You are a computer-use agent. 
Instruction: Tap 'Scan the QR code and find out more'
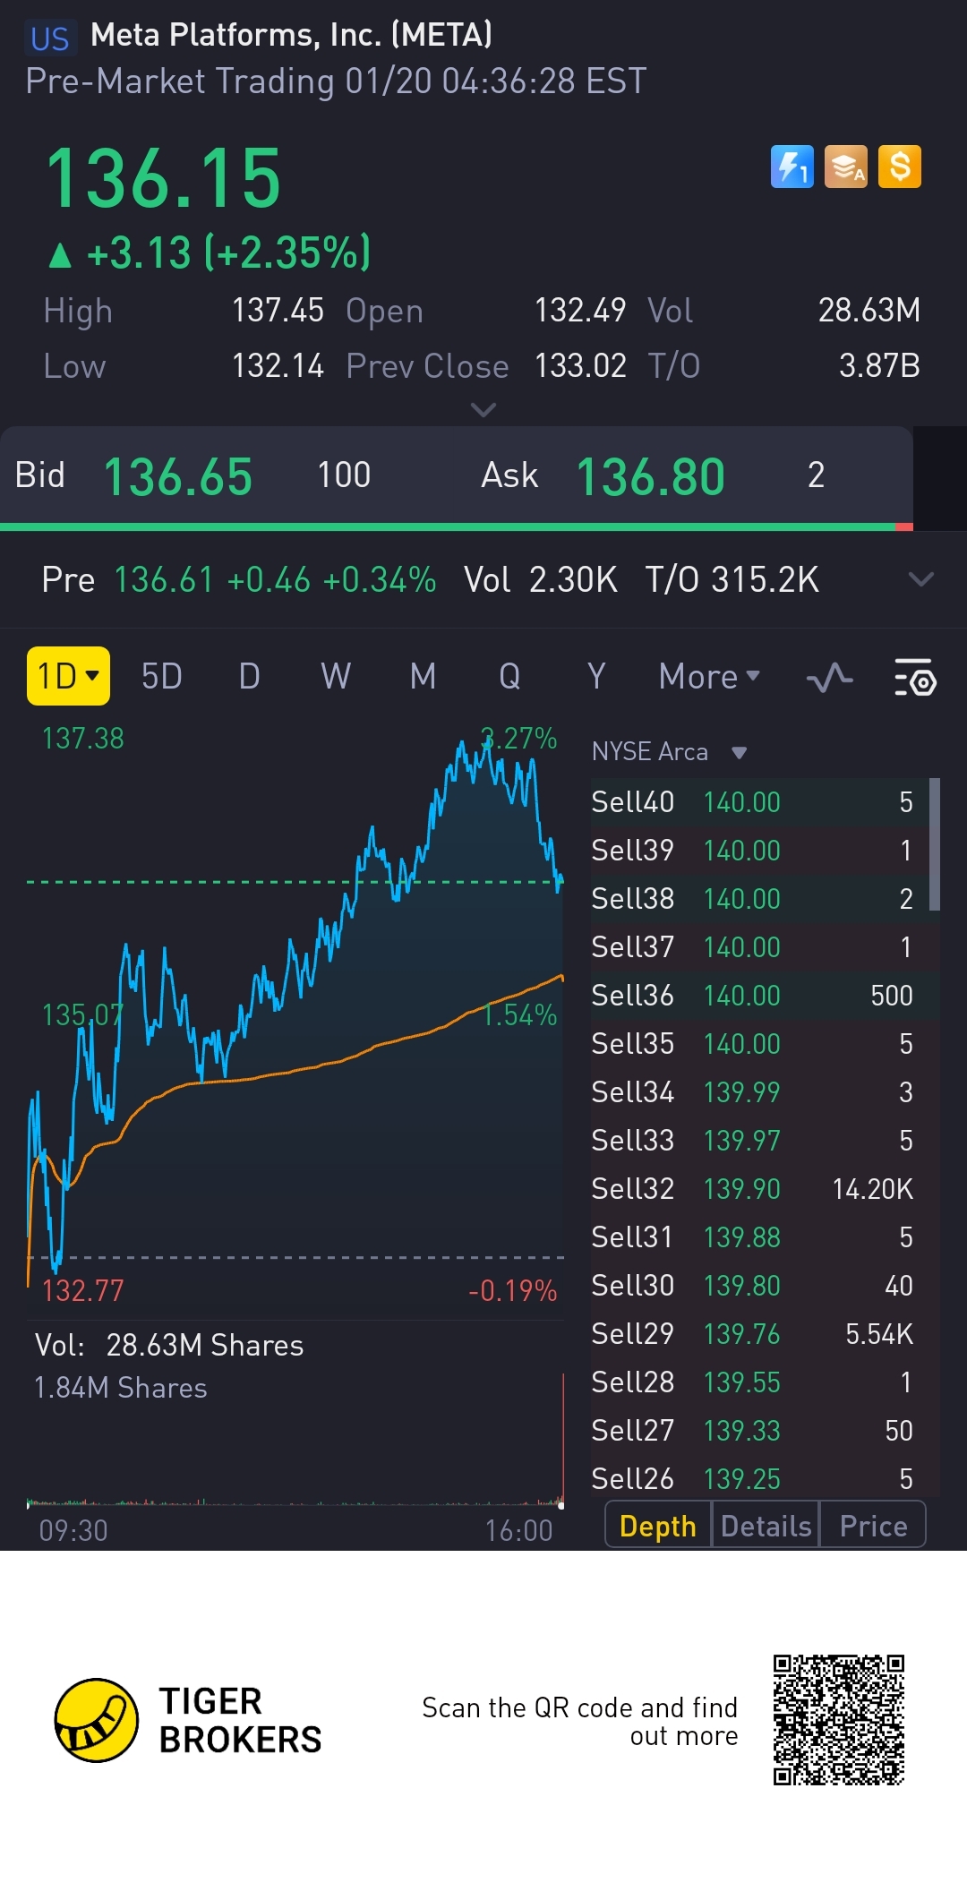(x=580, y=1721)
